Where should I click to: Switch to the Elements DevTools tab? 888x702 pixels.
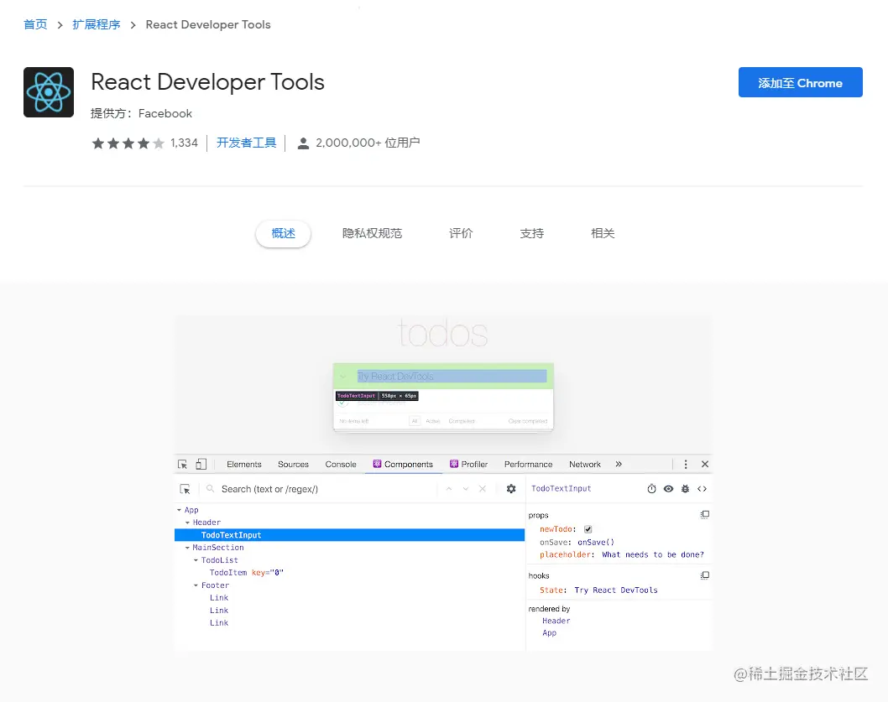[244, 465]
